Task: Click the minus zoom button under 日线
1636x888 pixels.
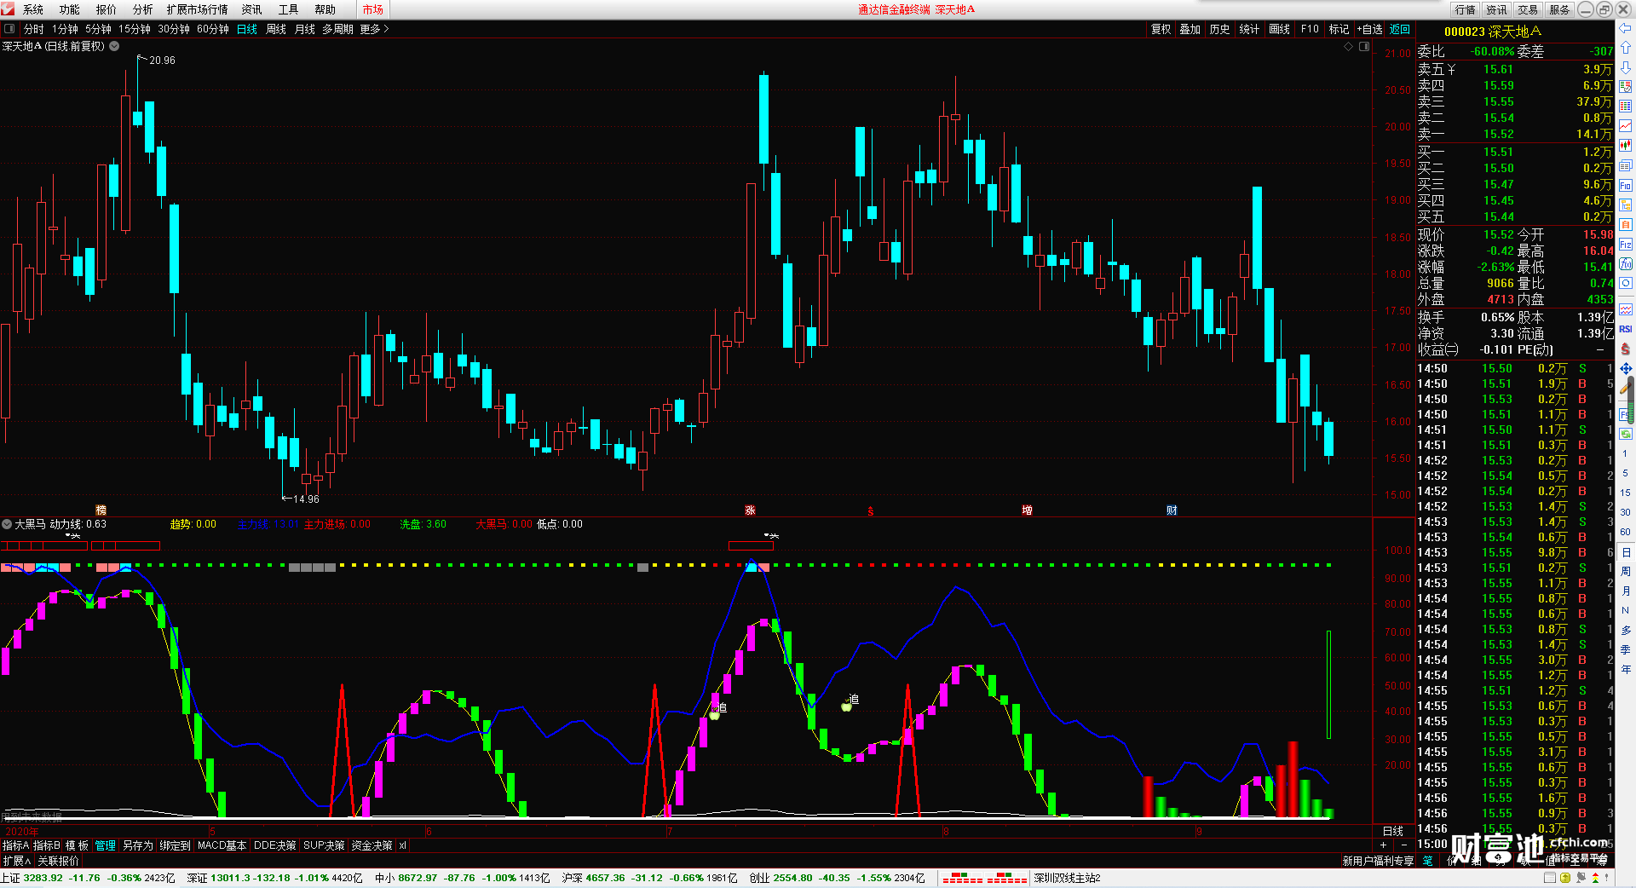Action: pyautogui.click(x=1403, y=845)
